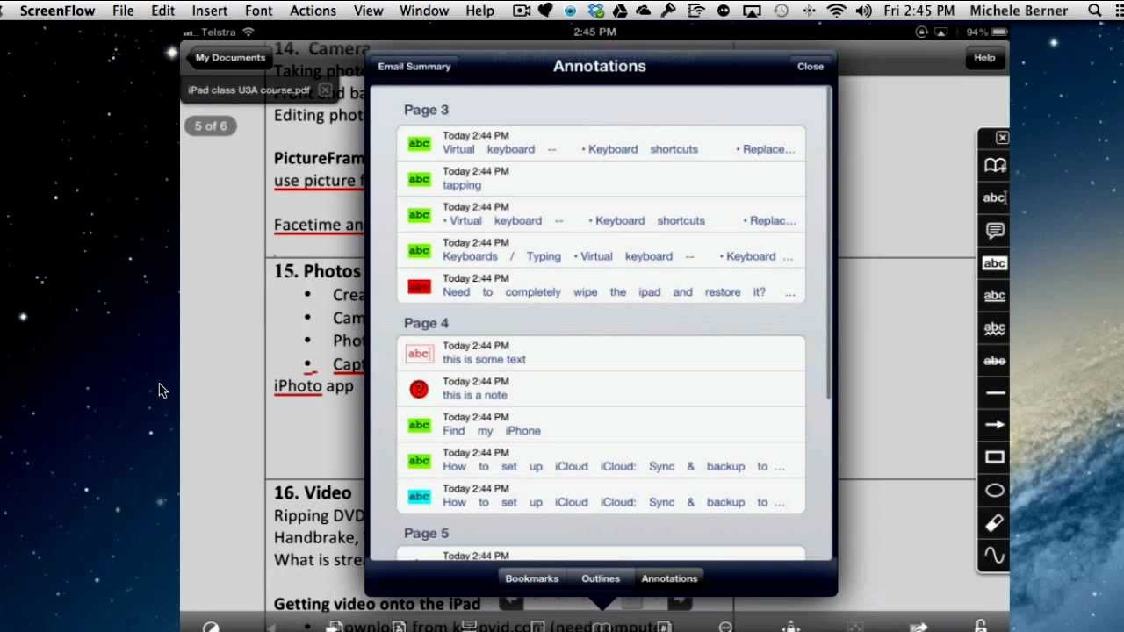
Task: Open the Window menu
Action: coord(424,11)
